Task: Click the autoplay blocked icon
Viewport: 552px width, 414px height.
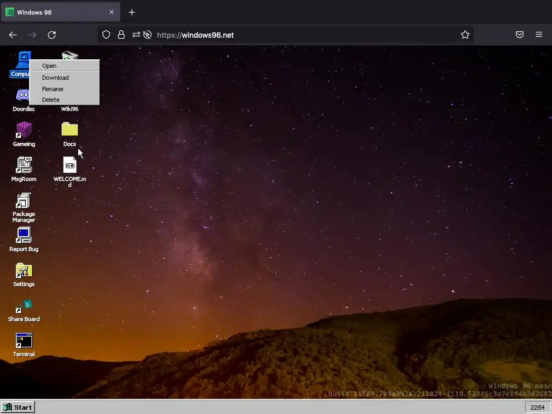Action: [x=148, y=34]
